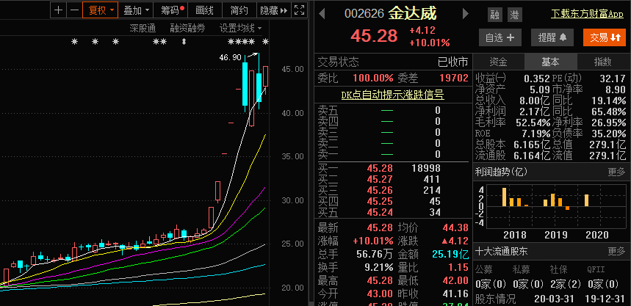Screen dimensions: 631x306
Task: Add stock to 自选 watchlist
Action: (500, 37)
